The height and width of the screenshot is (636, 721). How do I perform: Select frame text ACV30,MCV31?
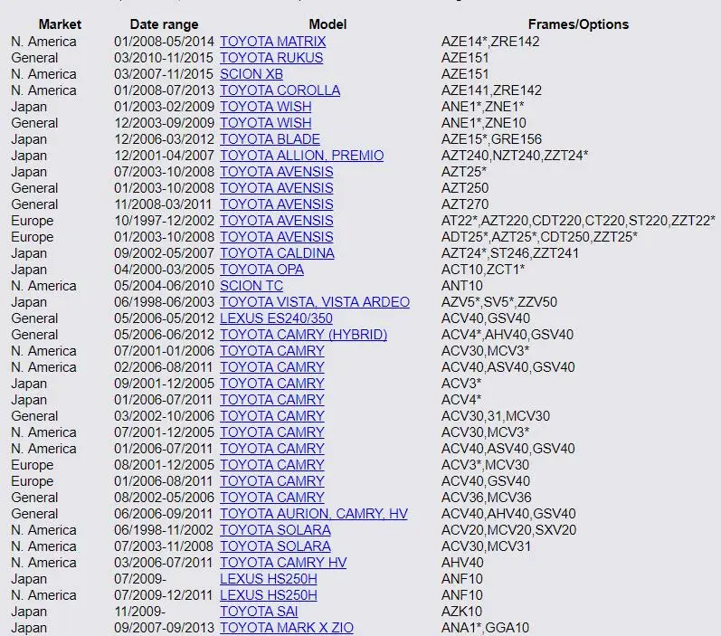(x=486, y=546)
